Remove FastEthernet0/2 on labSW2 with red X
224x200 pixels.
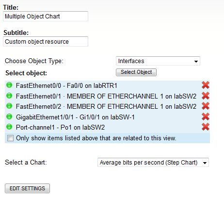[206, 106]
